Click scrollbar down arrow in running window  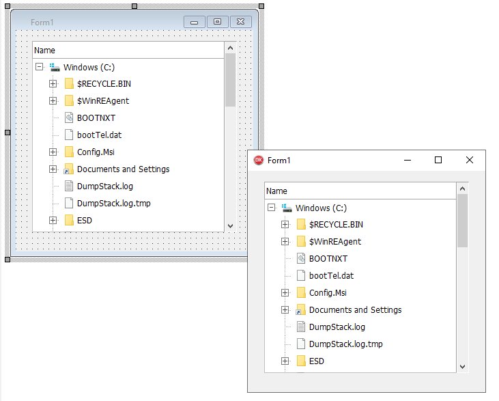coord(462,367)
